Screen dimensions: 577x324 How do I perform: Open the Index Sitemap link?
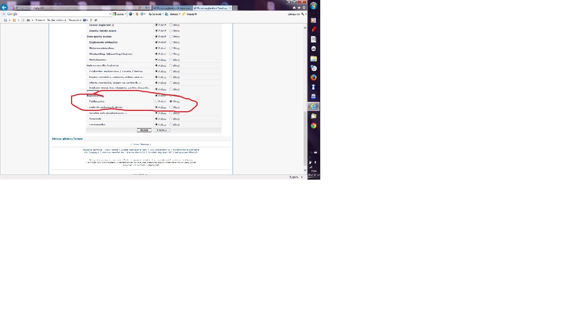(x=141, y=144)
